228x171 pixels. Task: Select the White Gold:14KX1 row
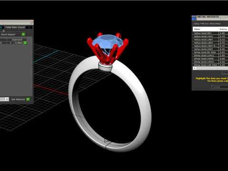pyautogui.click(x=210, y=62)
